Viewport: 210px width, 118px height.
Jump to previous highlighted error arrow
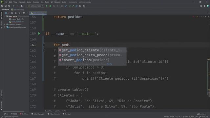(205, 17)
